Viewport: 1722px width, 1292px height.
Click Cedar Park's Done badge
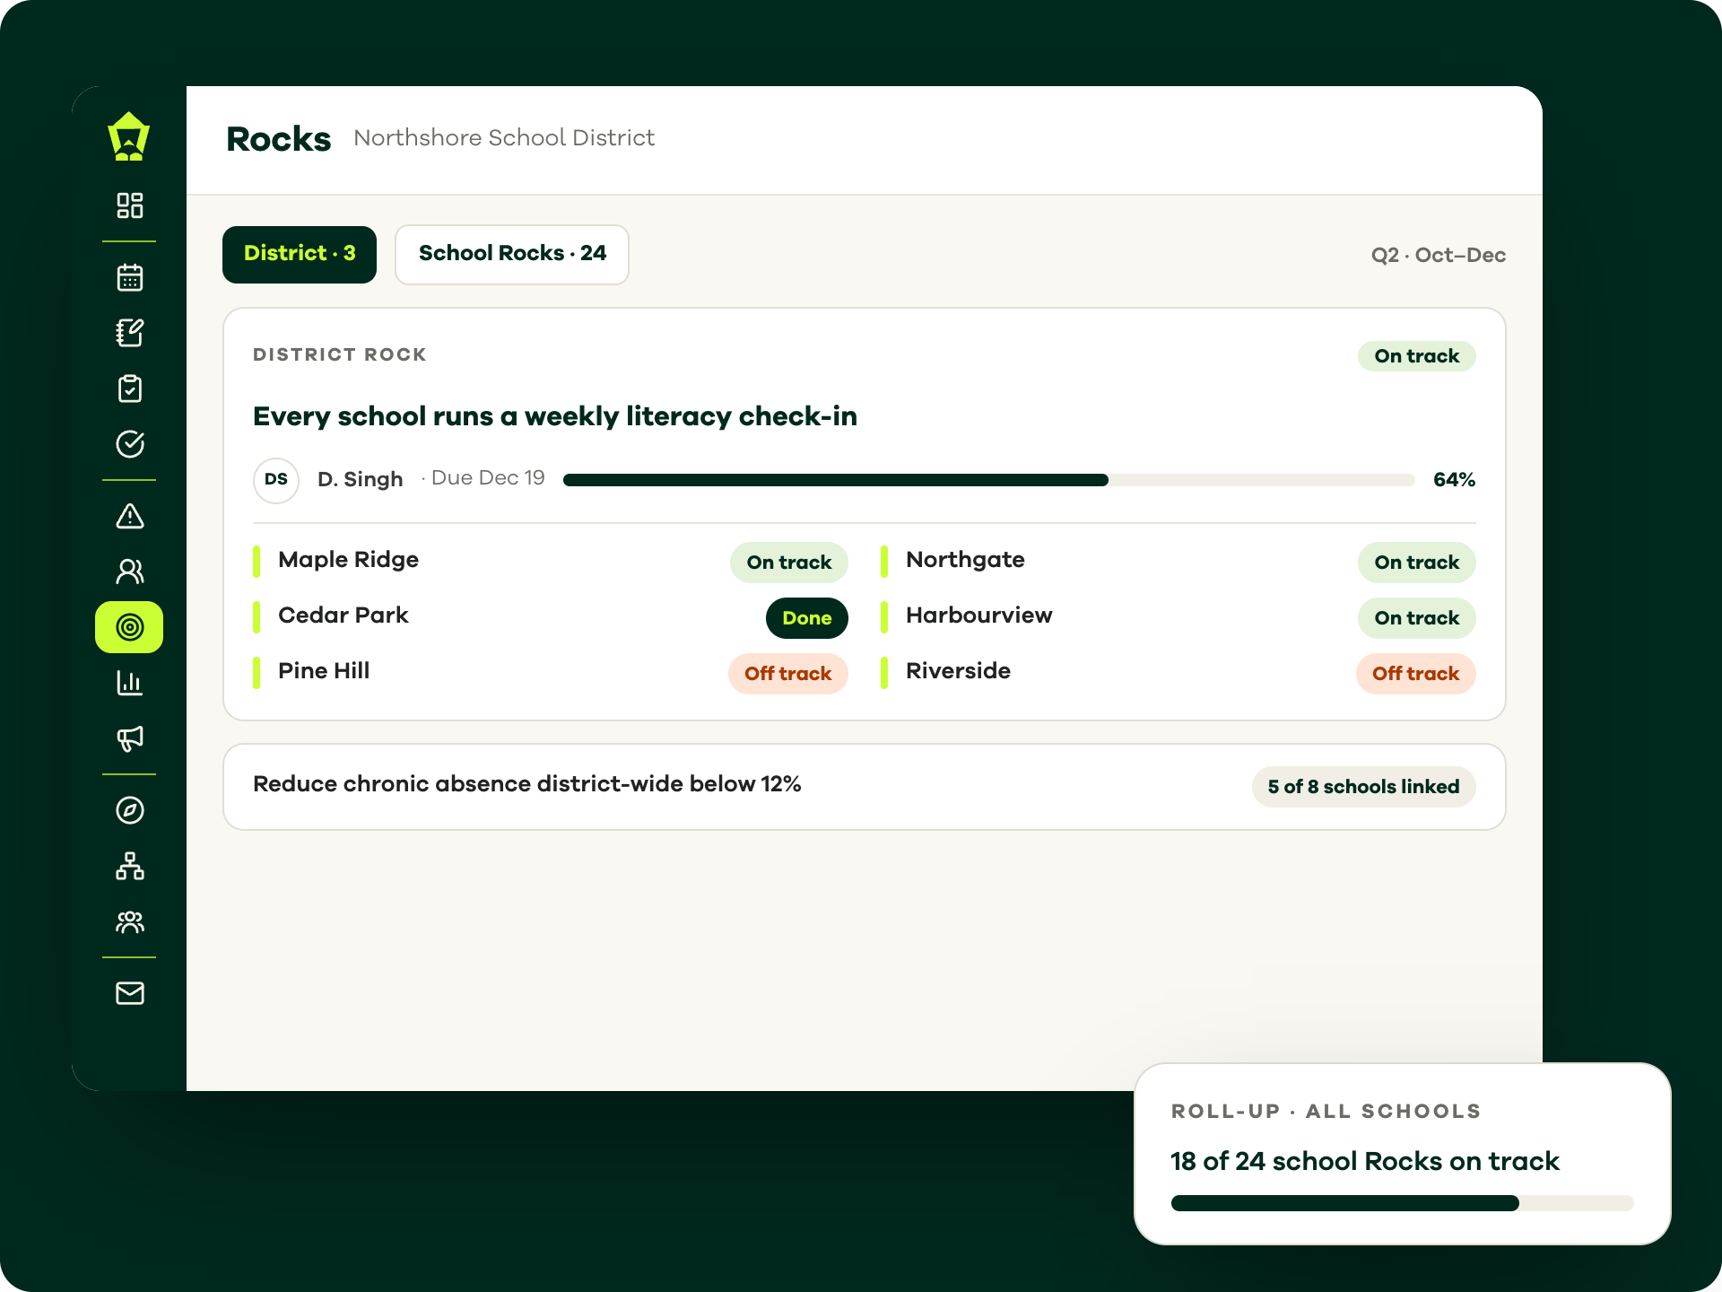pyautogui.click(x=807, y=618)
